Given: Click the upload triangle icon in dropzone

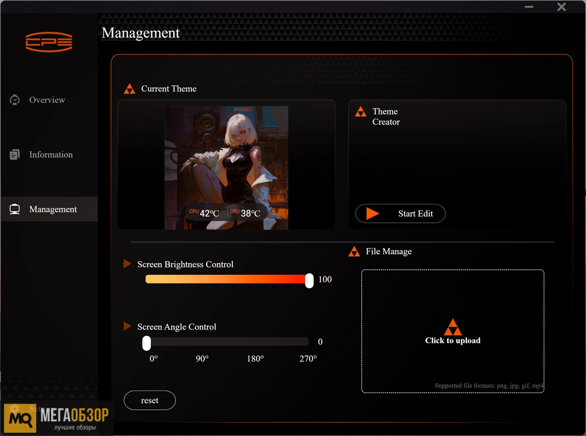Looking at the screenshot, I should [x=453, y=327].
